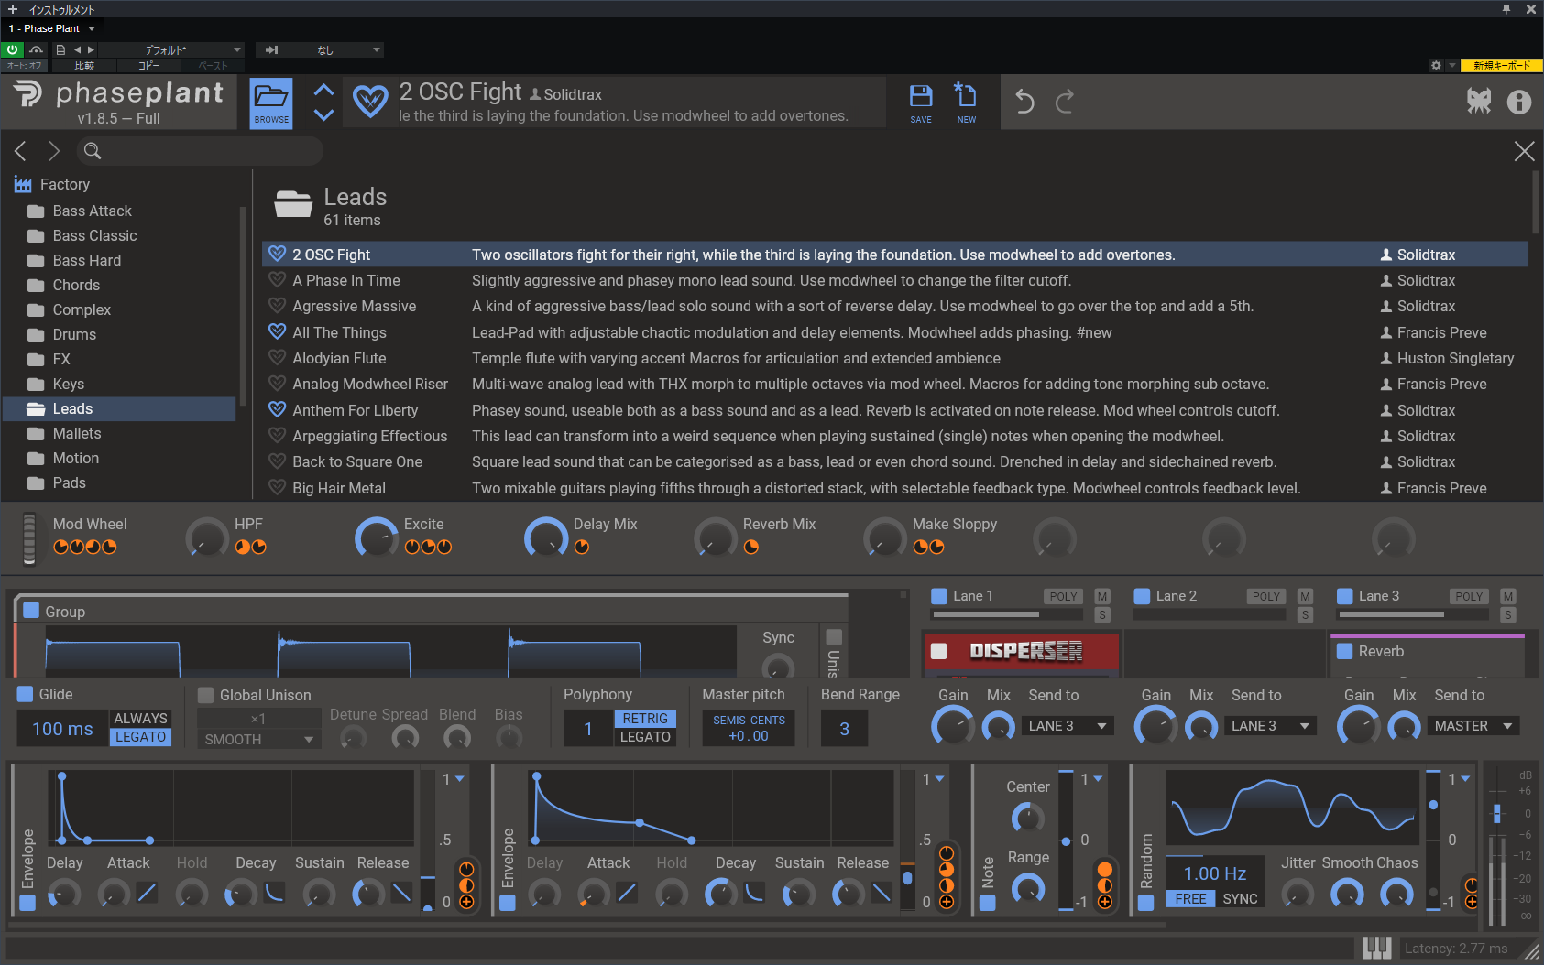Viewport: 1544px width, 965px height.
Task: Open the preset browser with BROWSE icon
Action: pyautogui.click(x=271, y=103)
